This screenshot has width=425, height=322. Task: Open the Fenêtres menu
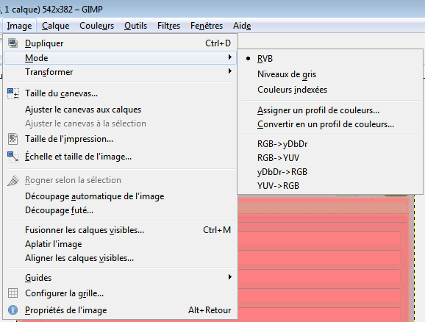[207, 26]
